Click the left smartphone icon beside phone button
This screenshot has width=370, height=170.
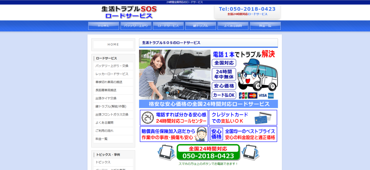(x=166, y=153)
